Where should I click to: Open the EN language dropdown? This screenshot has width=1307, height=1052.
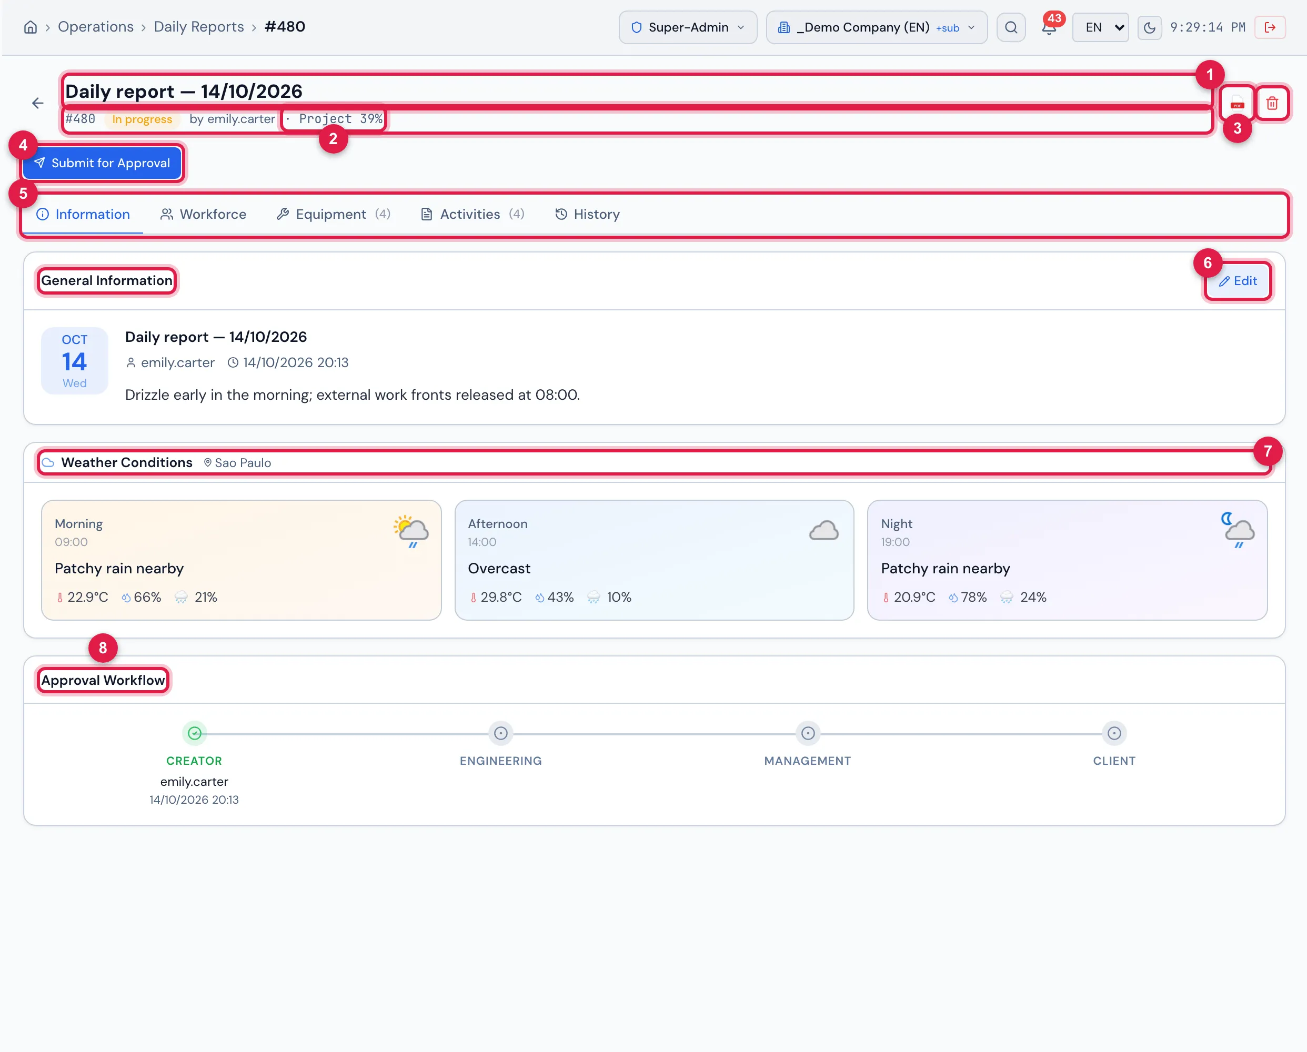[1100, 27]
